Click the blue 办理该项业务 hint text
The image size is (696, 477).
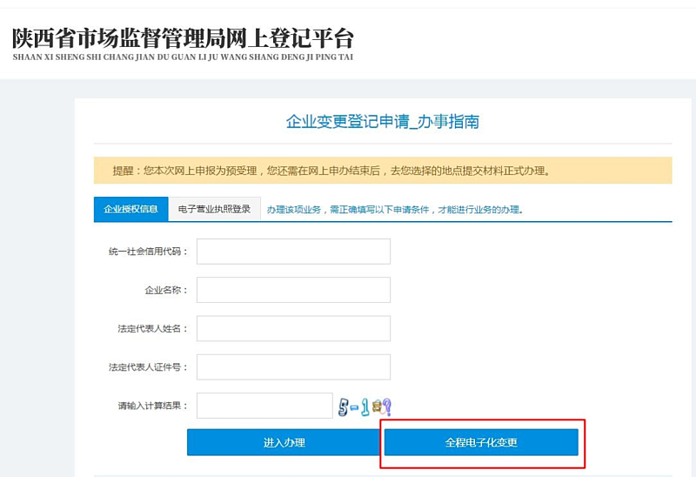[394, 210]
